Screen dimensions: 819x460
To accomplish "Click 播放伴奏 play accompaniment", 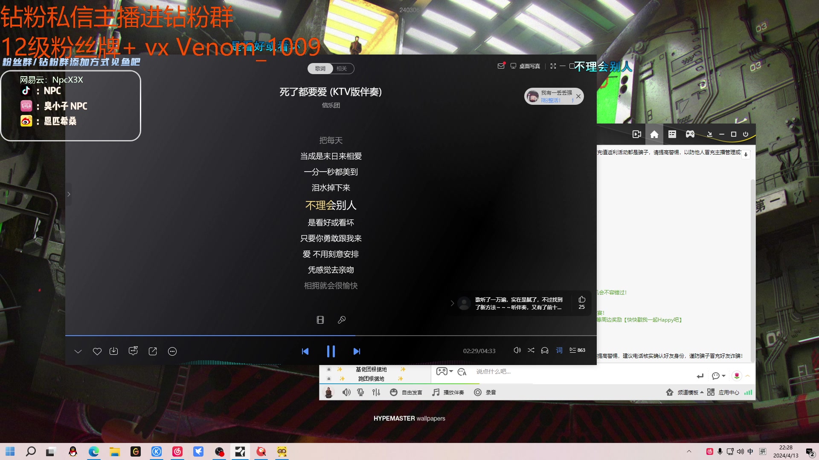I will 448,392.
